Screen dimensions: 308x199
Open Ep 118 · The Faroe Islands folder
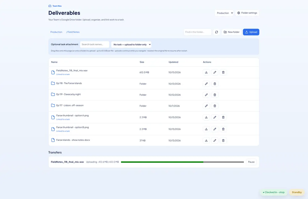[69, 83]
